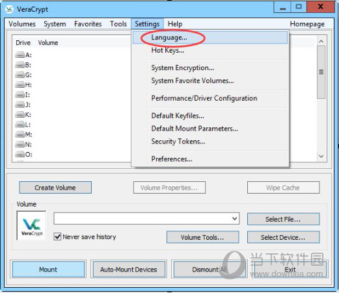Click the drive list scroll down arrow
This screenshot has width=339, height=293.
pyautogui.click(x=321, y=156)
